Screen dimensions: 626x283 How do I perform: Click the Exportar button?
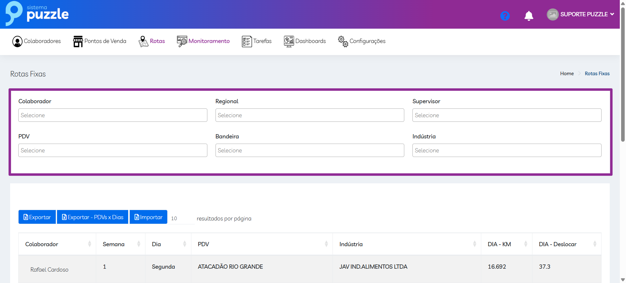37,217
